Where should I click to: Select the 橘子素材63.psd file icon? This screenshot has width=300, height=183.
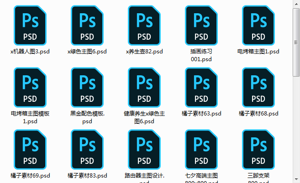click(x=201, y=87)
